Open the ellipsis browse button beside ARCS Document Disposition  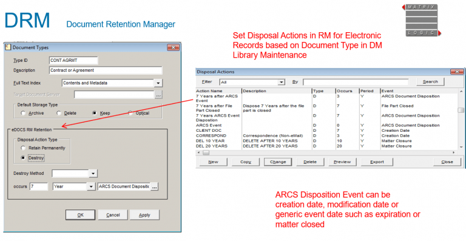[154, 186]
